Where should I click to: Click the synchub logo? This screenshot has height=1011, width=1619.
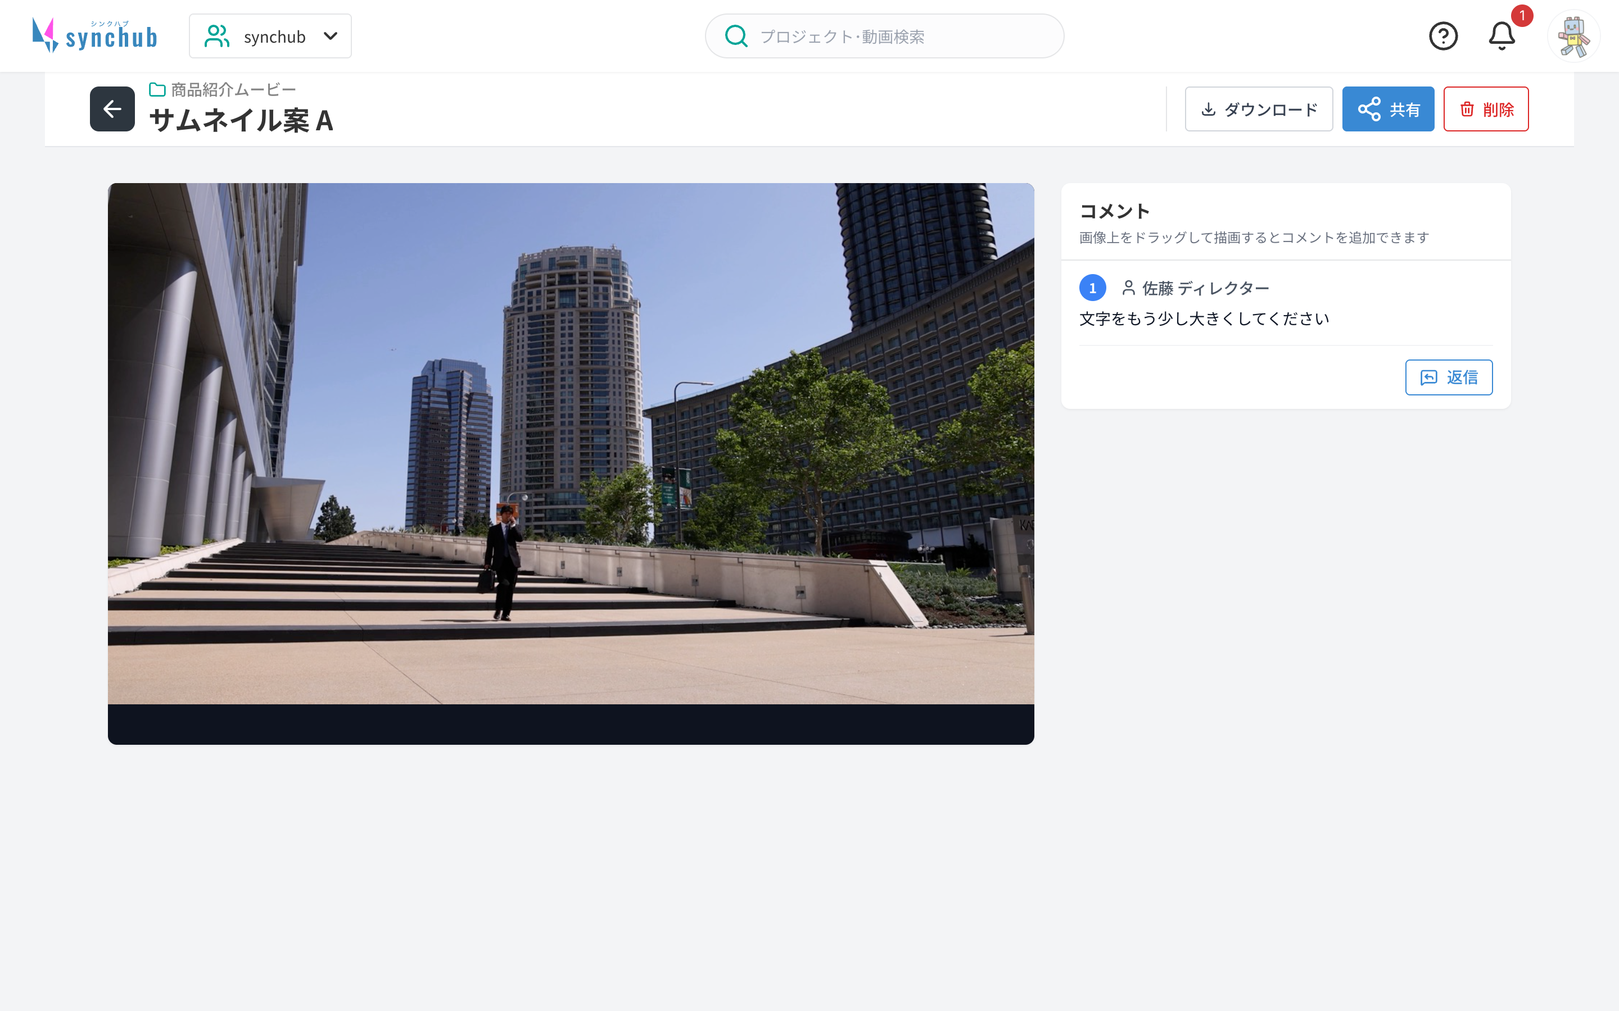[x=95, y=35]
